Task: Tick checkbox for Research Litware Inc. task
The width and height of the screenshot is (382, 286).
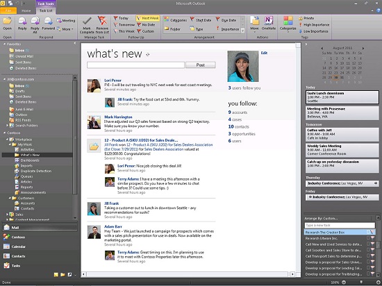Action: tap(368, 238)
